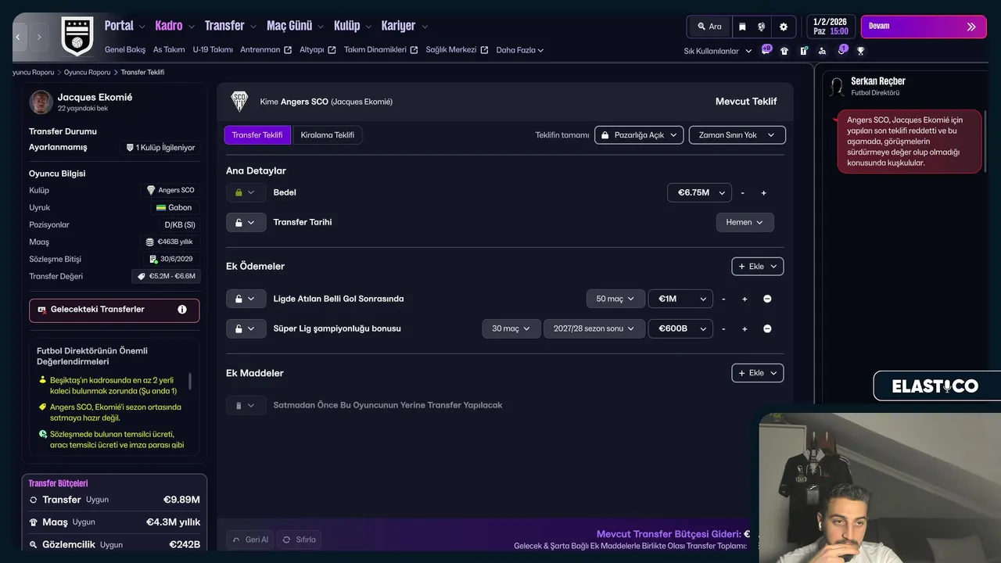Open the Kulüp menu
Screen dimensions: 1001x563
tap(353, 26)
